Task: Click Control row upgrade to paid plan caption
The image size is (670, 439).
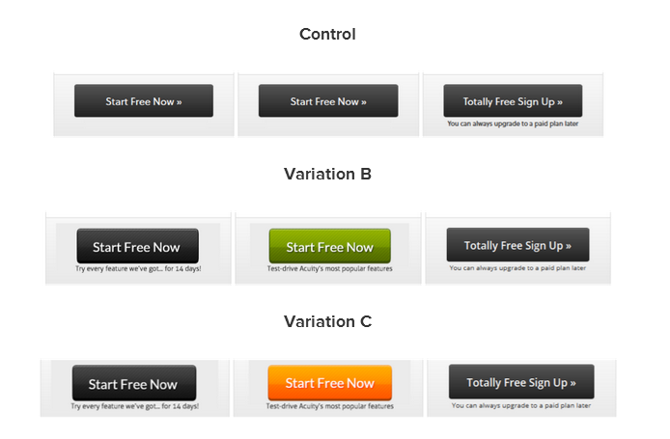Action: click(x=513, y=123)
